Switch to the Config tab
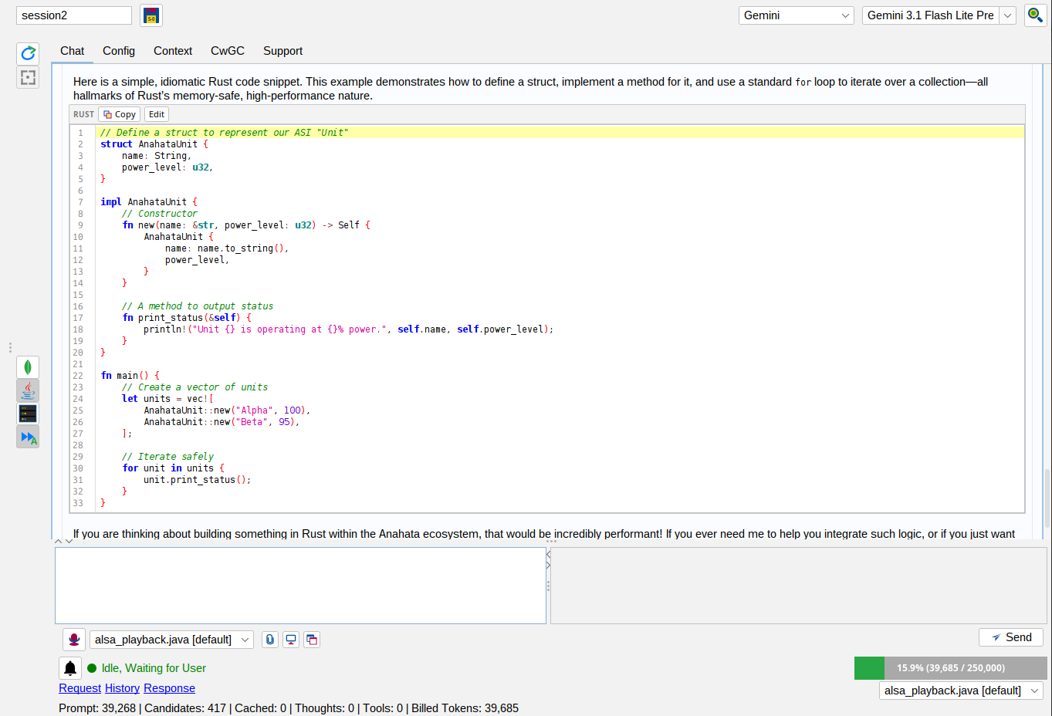1052x716 pixels. [x=119, y=51]
